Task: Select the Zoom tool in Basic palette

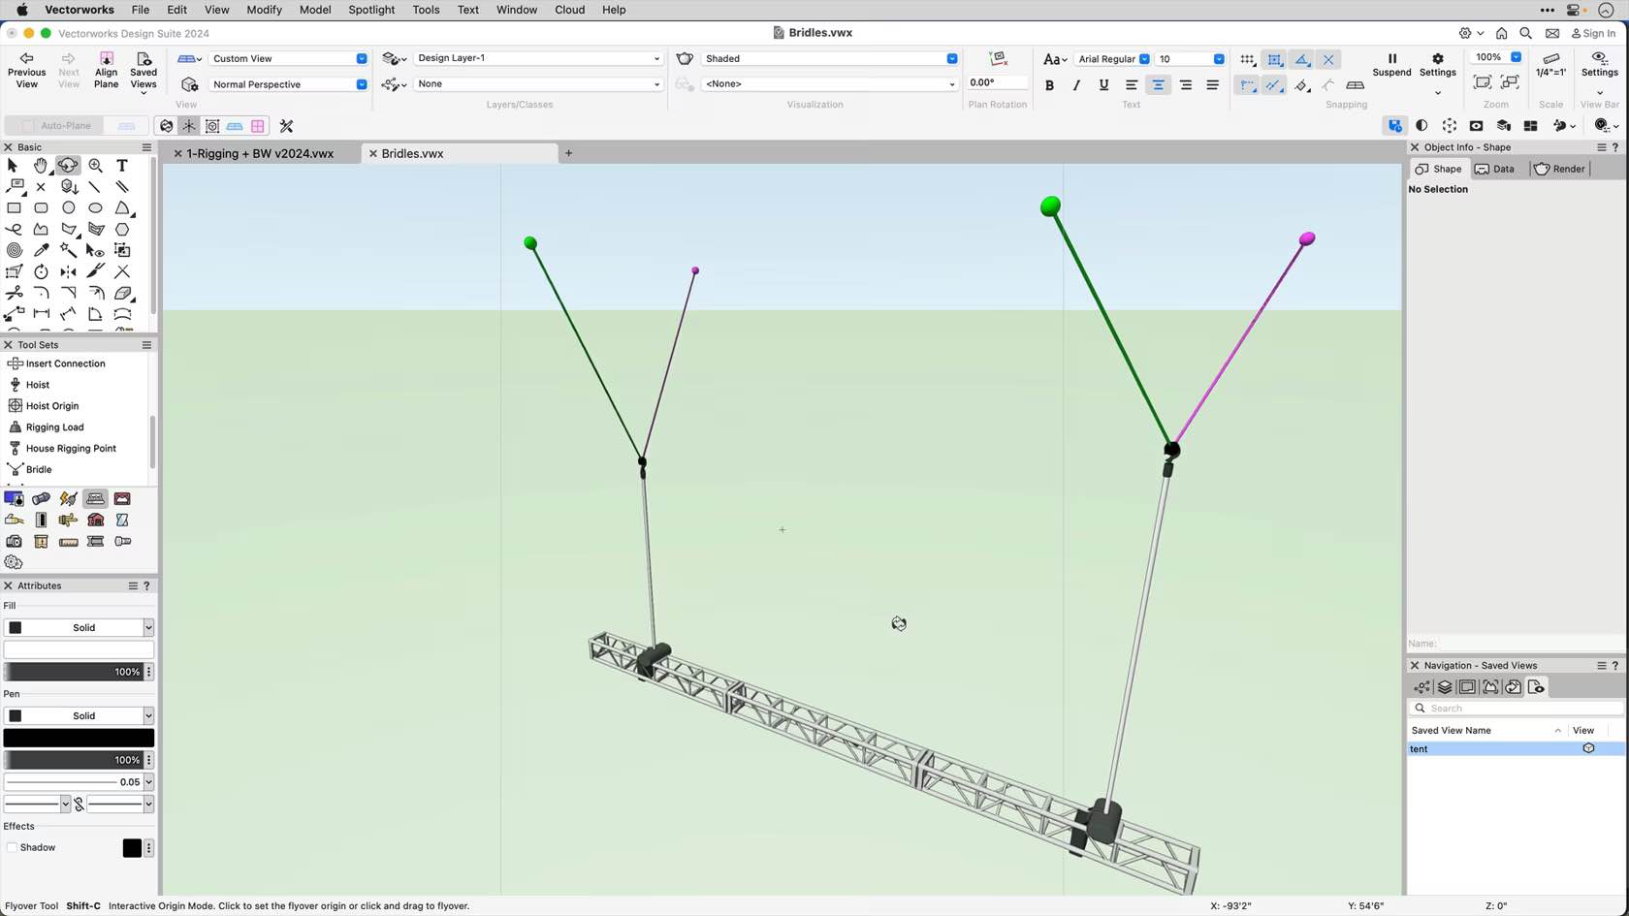Action: 95,166
